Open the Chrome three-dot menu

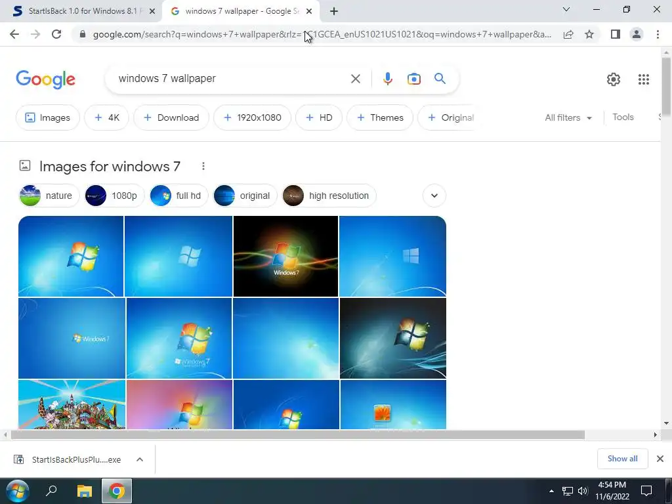[x=658, y=34]
